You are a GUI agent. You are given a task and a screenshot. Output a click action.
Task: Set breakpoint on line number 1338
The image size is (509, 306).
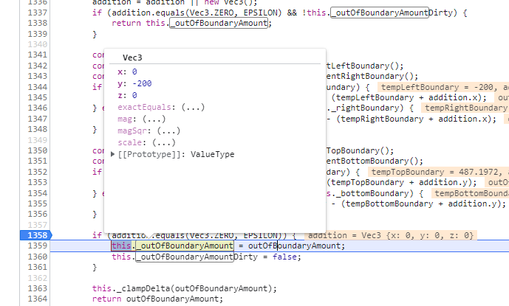pyautogui.click(x=38, y=23)
